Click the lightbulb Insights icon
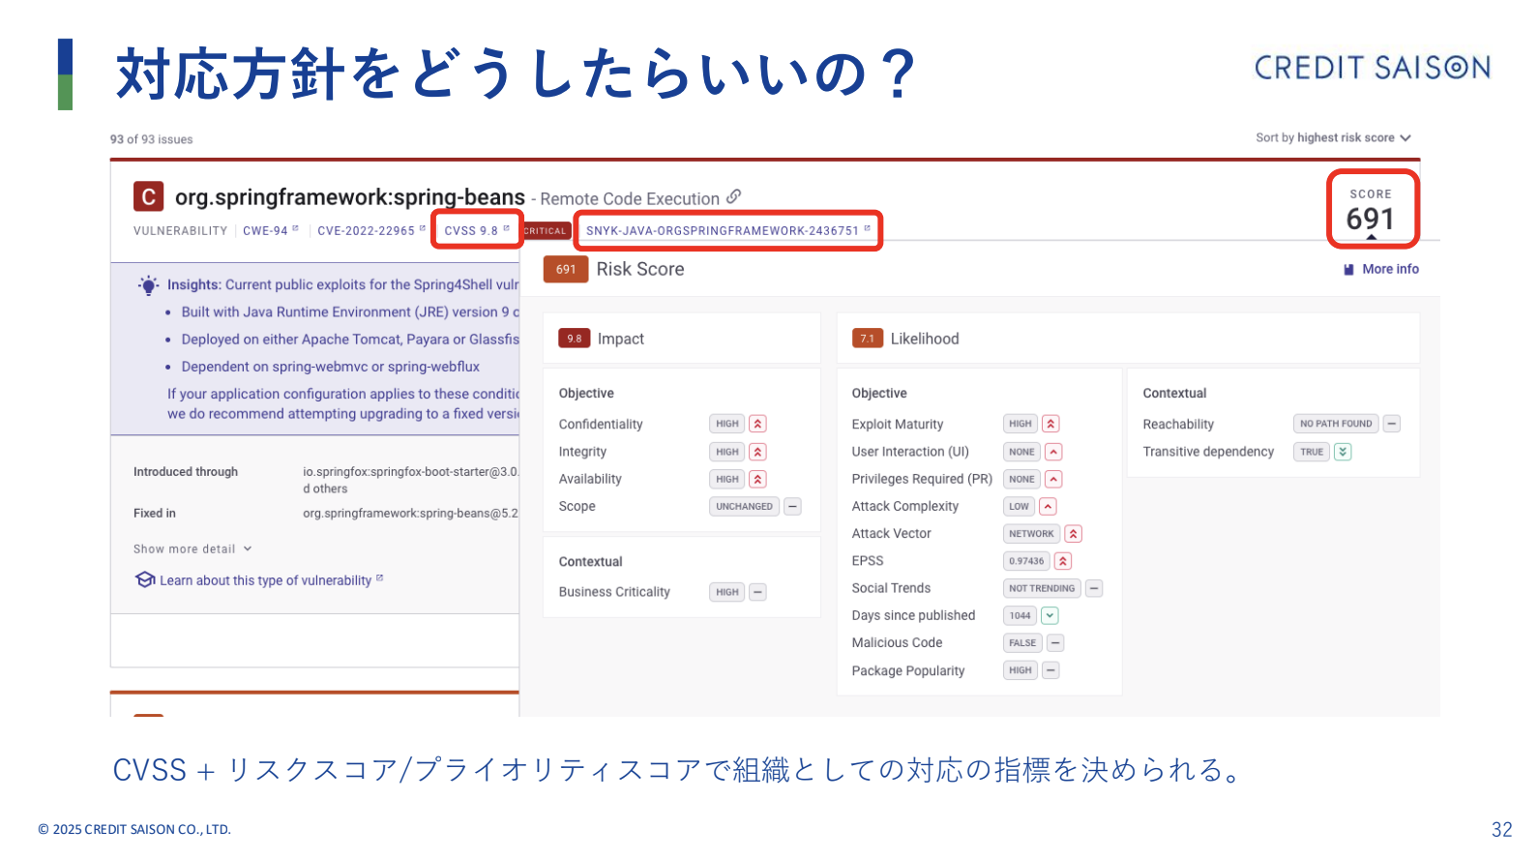The image size is (1538, 859). [x=148, y=285]
